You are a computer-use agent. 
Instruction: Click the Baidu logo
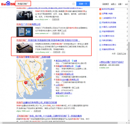tap(8, 3)
